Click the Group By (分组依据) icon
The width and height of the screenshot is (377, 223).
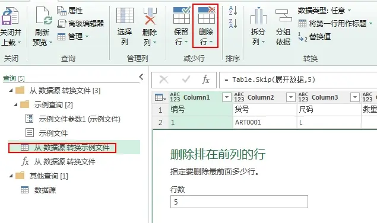pyautogui.click(x=283, y=16)
